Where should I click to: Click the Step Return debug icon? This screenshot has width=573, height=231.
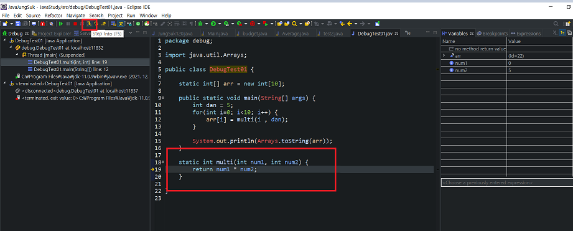pos(103,24)
